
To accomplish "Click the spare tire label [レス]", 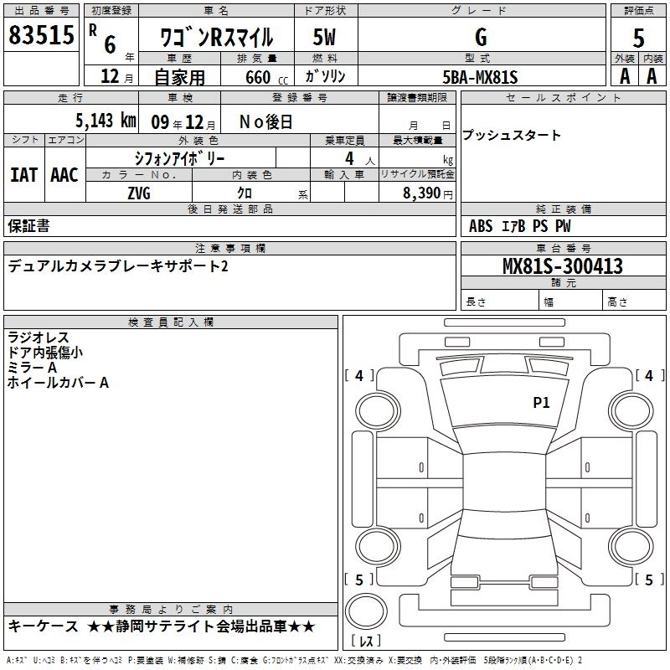I will pyautogui.click(x=366, y=641).
